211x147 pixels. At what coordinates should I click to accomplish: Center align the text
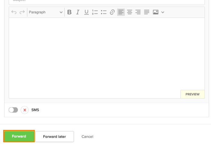tap(130, 12)
